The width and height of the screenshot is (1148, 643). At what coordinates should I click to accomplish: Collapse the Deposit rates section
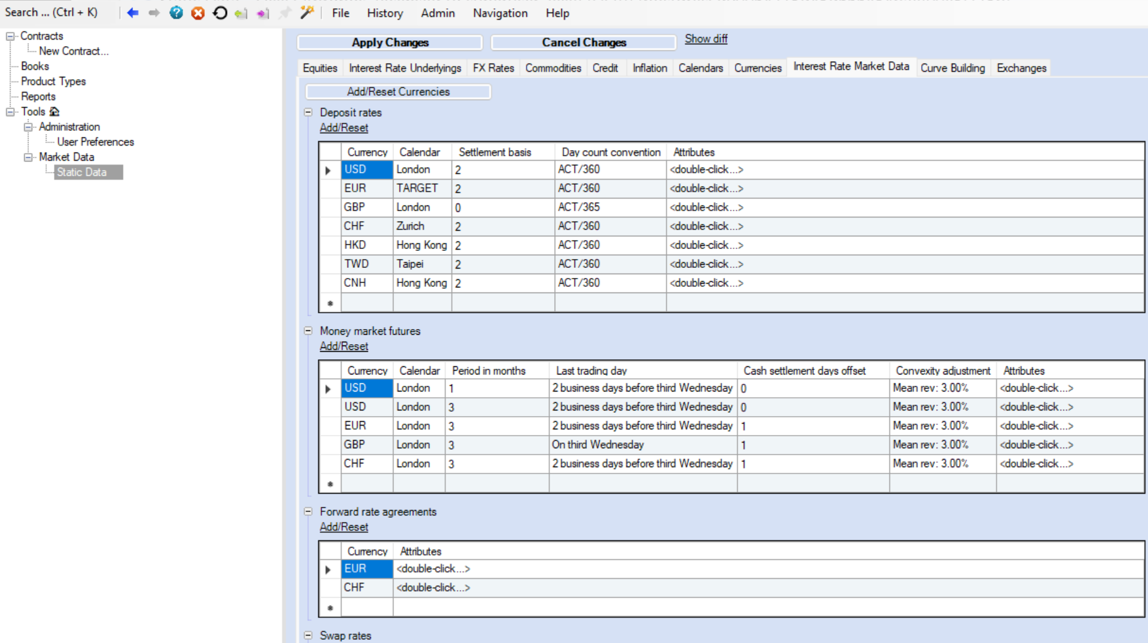pos(308,112)
